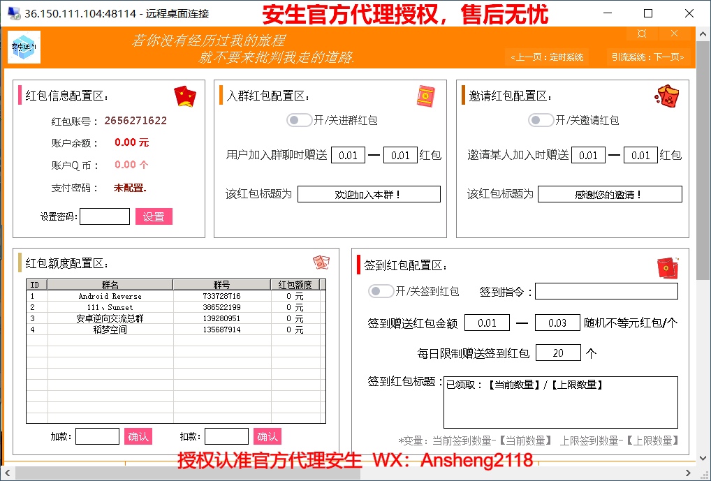
Task: Click the red book icon in 入群红包配置区
Action: [426, 96]
